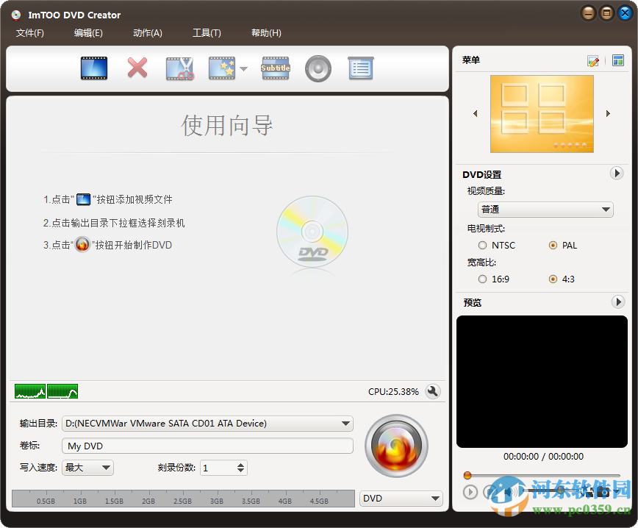Image resolution: width=638 pixels, height=528 pixels.
Task: Open the Subtitle editor icon
Action: coord(275,68)
